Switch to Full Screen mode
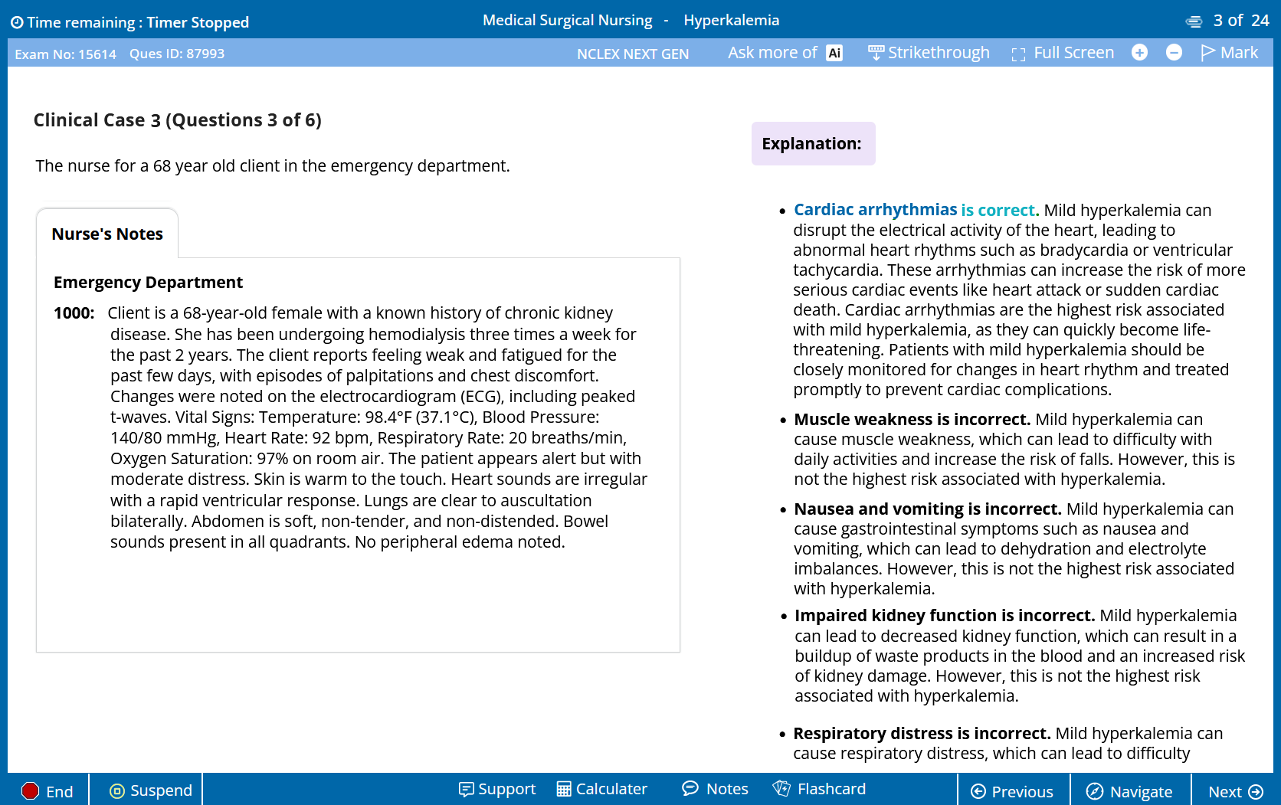1281x805 pixels. click(1063, 53)
